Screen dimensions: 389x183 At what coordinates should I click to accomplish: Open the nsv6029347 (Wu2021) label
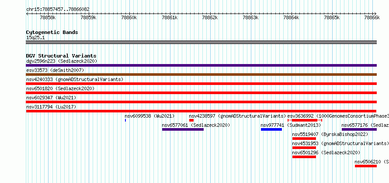(x=51, y=98)
